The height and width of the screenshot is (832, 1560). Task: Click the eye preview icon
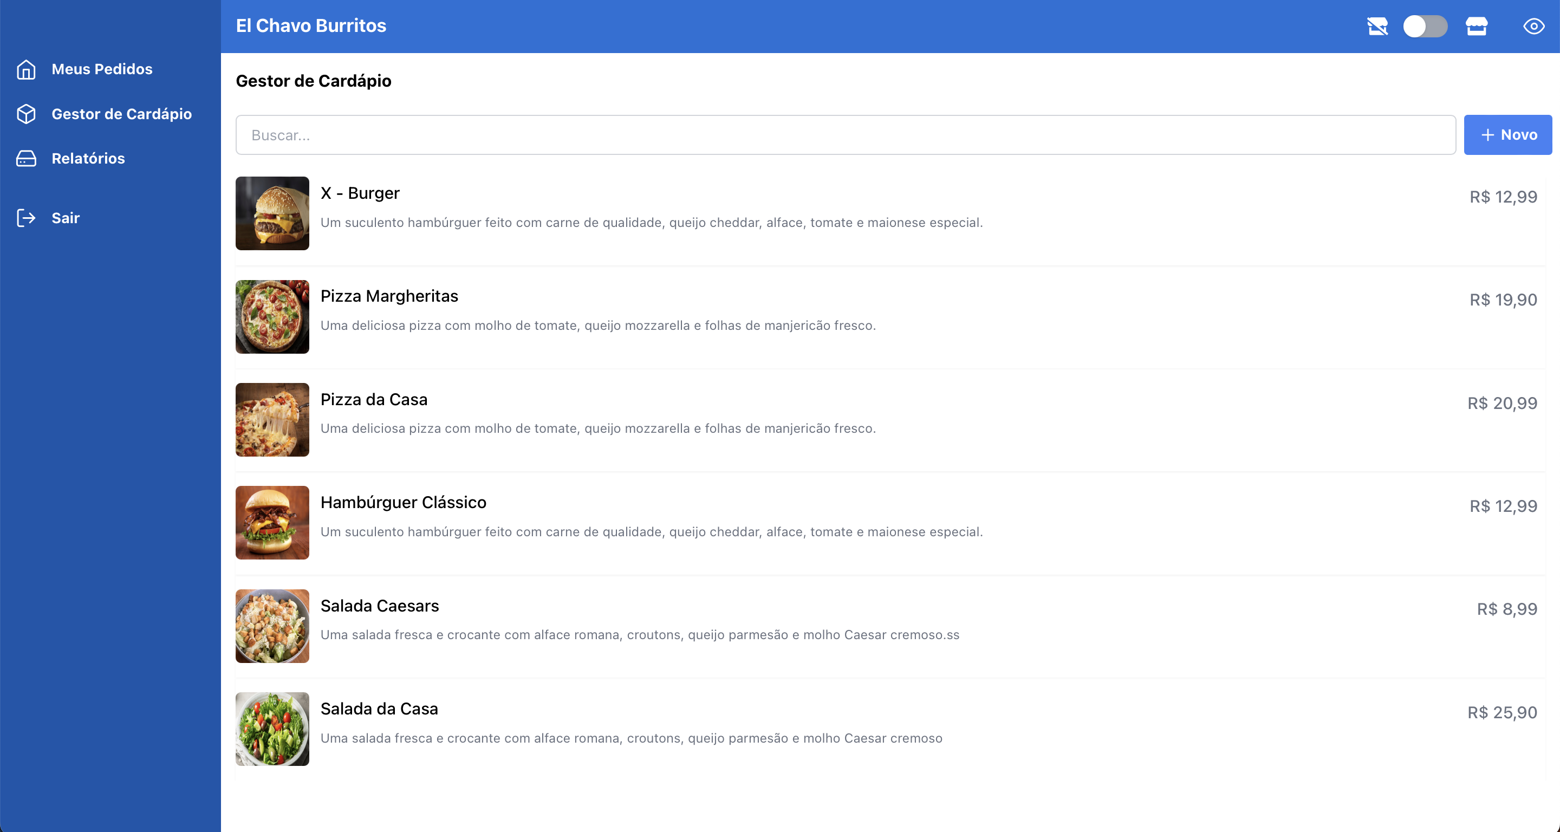1533,26
